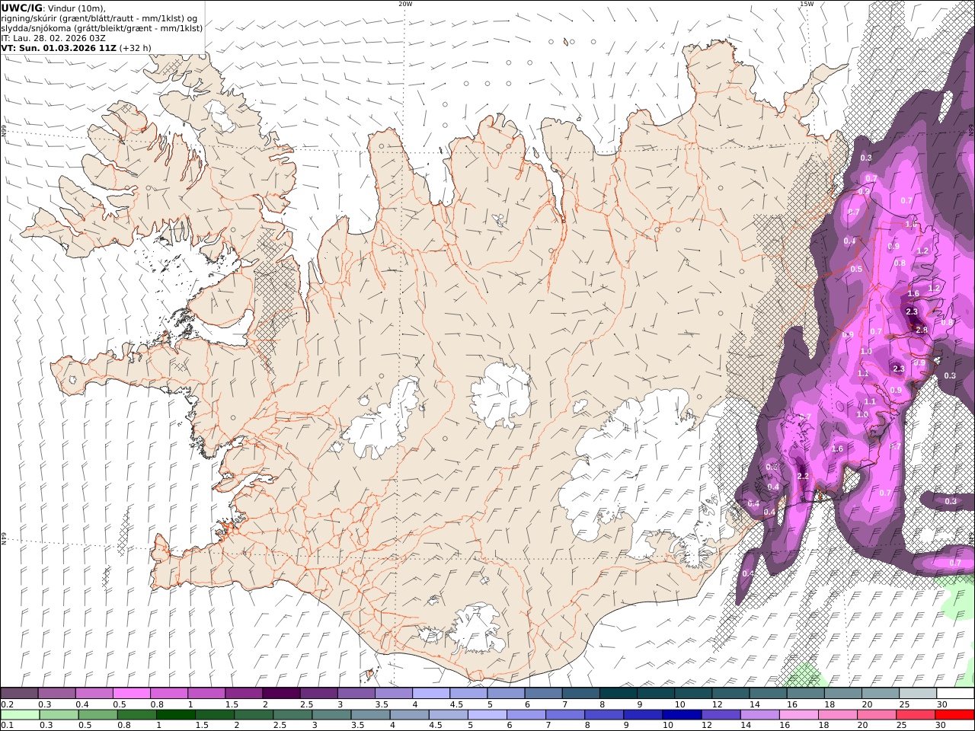Click the 'rigning/skúrir' legend description line
The width and height of the screenshot is (975, 731).
pos(99,18)
